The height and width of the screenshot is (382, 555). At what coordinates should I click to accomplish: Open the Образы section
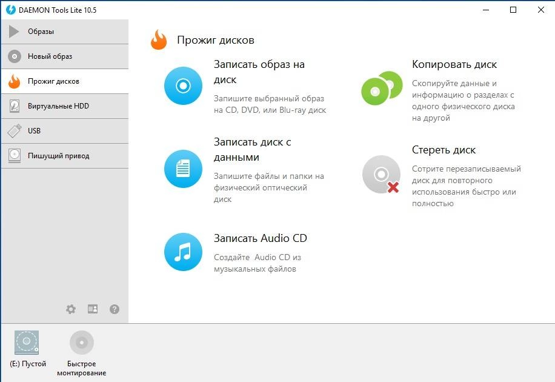click(x=65, y=32)
